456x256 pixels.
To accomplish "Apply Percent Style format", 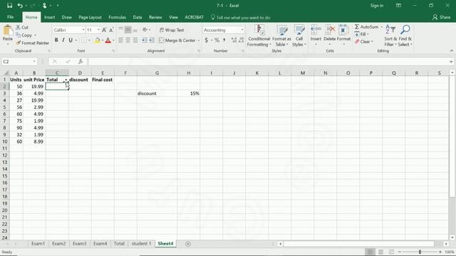I will pos(217,40).
